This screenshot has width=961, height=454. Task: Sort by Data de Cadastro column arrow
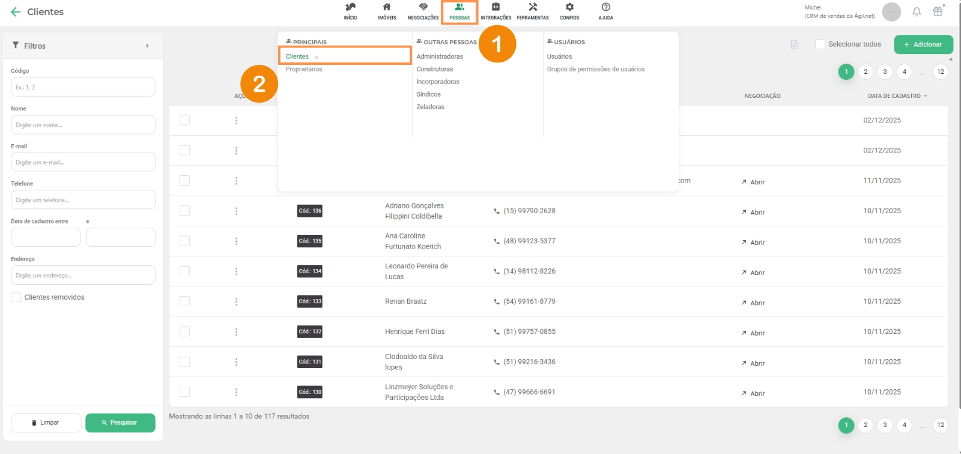[x=926, y=96]
